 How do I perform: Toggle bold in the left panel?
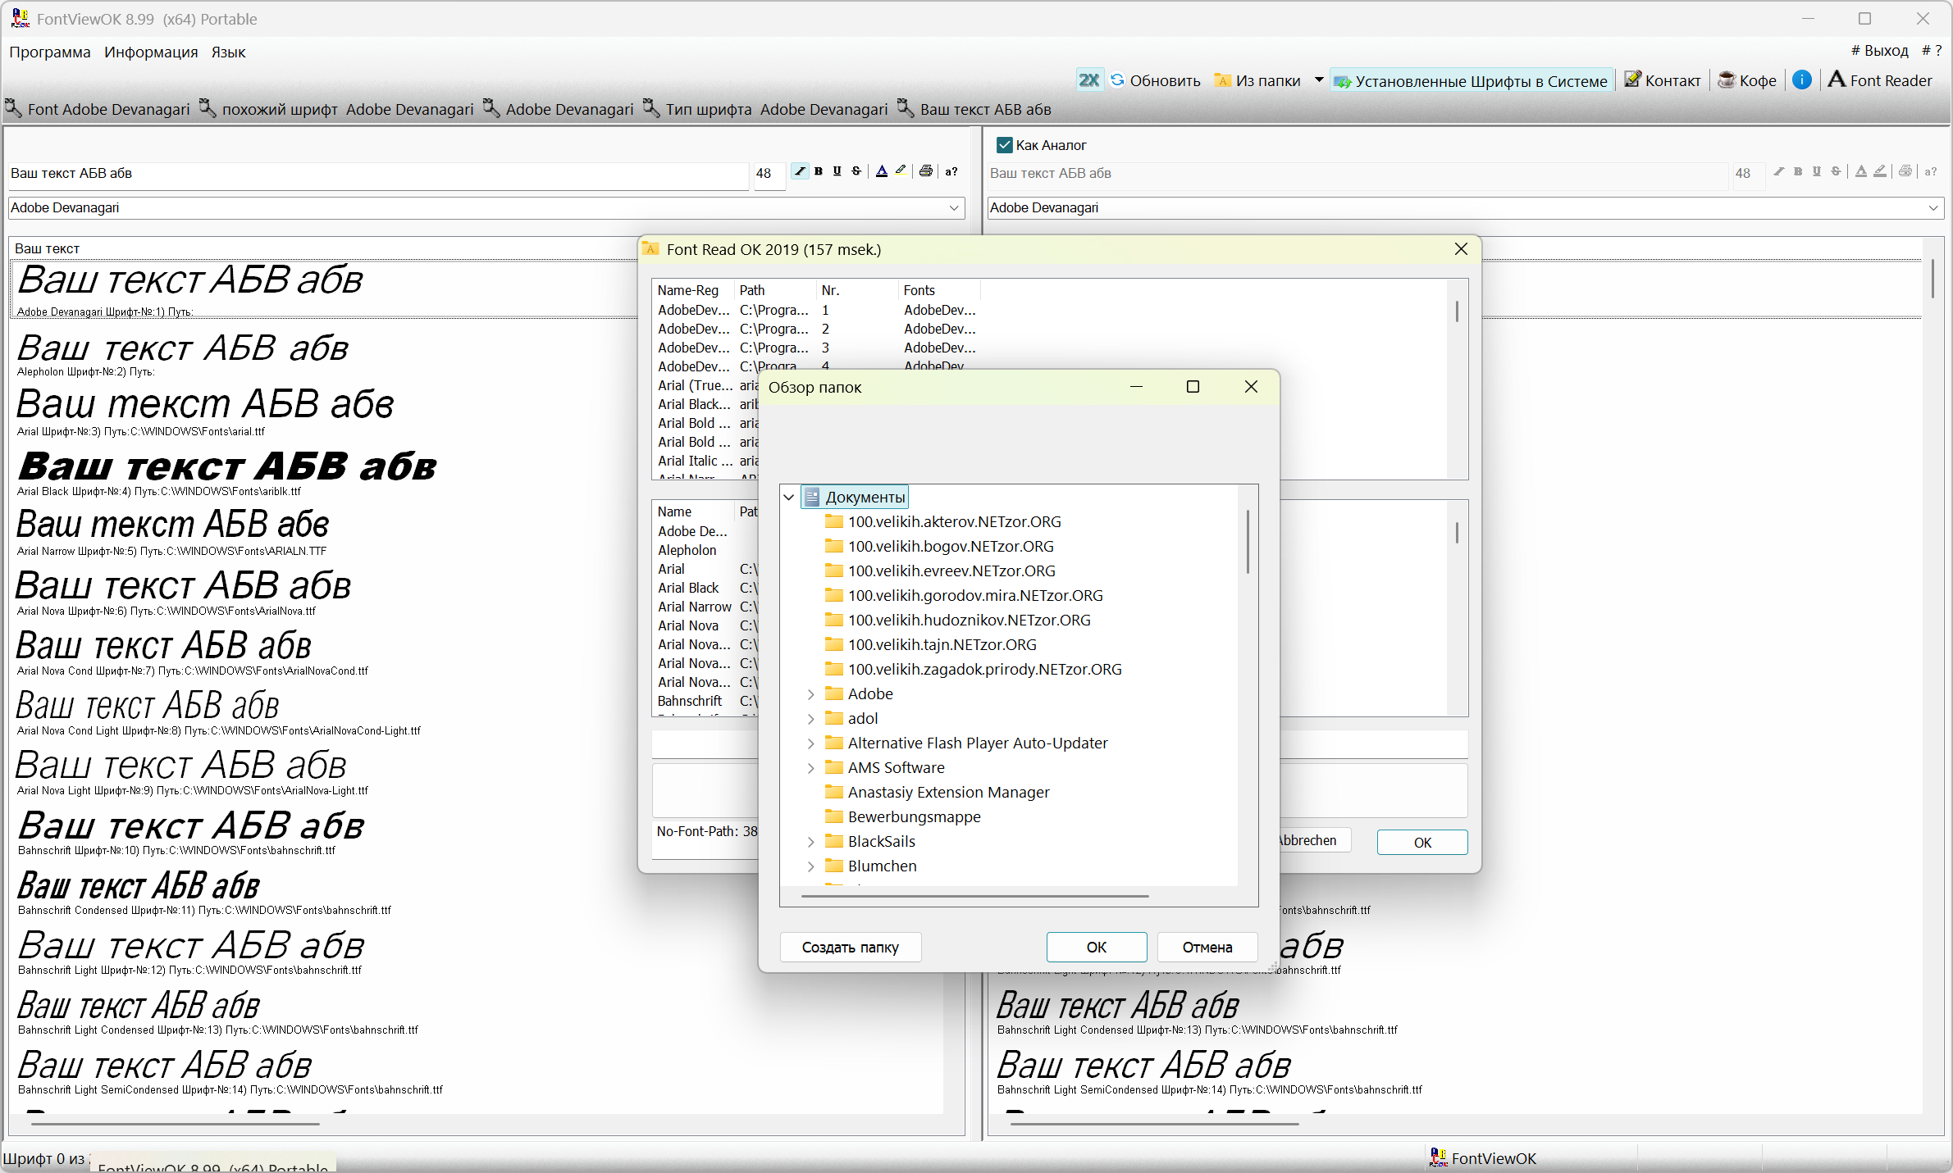point(819,171)
